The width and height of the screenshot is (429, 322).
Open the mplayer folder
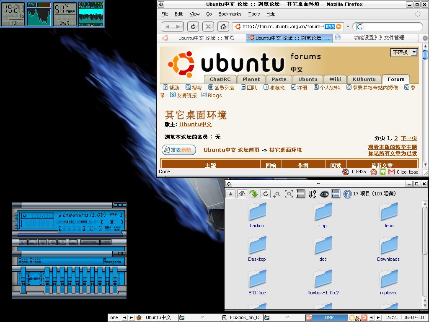pos(388,282)
